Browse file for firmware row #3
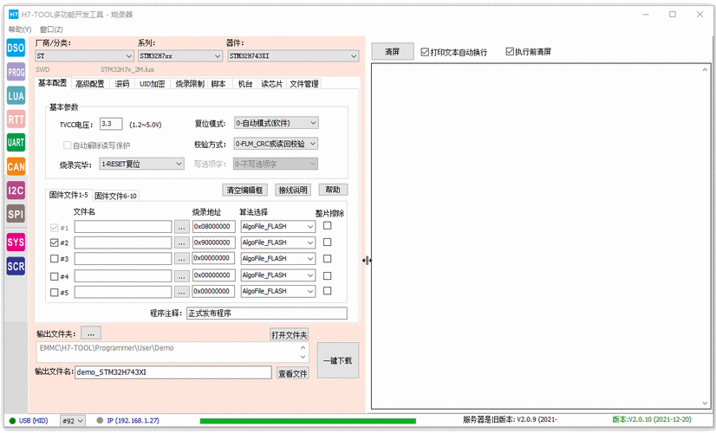Image resolution: width=716 pixels, height=433 pixels. point(182,259)
